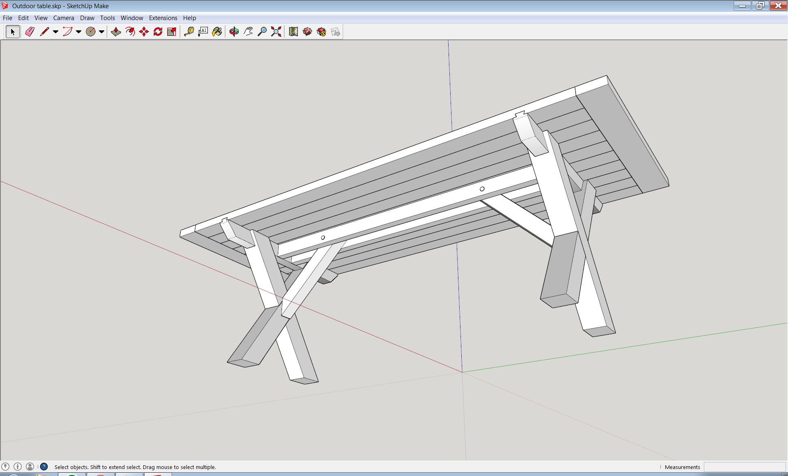Select the Tape Measure tool
Viewport: 788px width, 476px height.
pos(189,32)
